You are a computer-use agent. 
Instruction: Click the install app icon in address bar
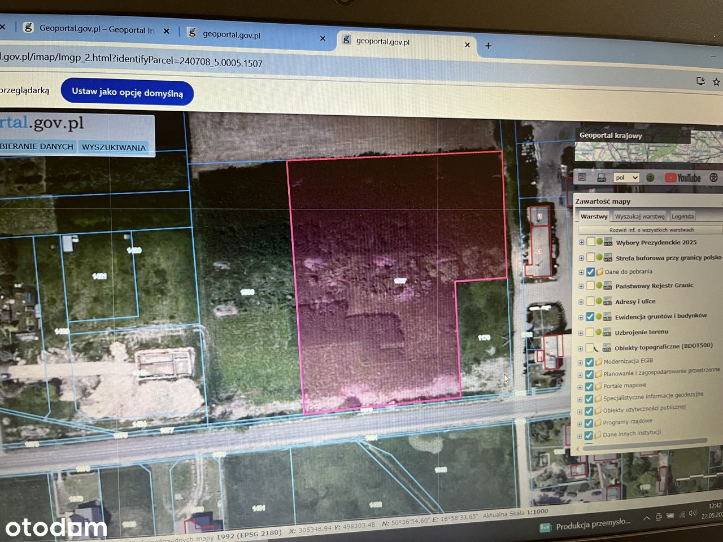pyautogui.click(x=700, y=81)
